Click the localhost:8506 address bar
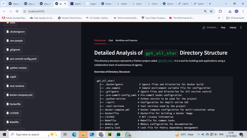This screenshot has height=138, width=247. tap(113, 11)
